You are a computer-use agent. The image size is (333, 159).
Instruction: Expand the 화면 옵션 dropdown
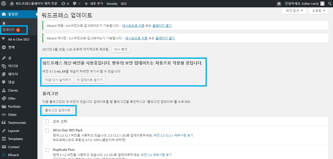tap(294, 11)
